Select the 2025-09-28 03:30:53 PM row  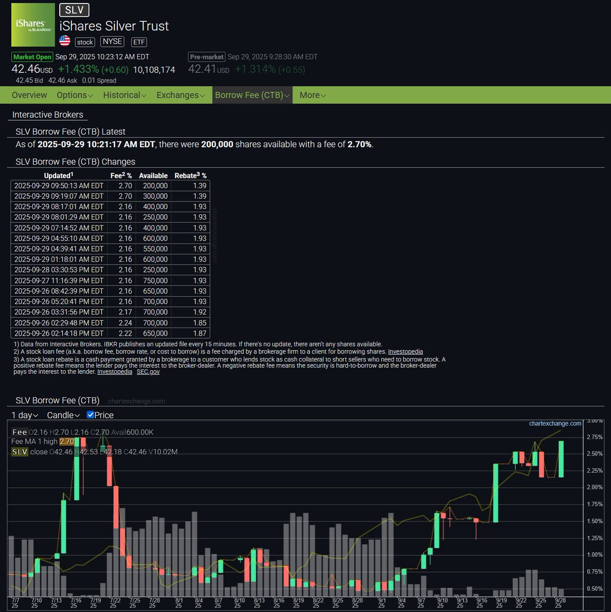coord(110,270)
